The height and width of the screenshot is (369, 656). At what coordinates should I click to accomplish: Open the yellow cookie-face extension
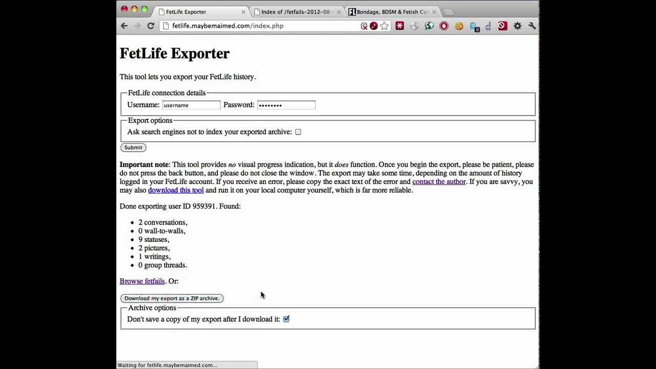pos(459,26)
